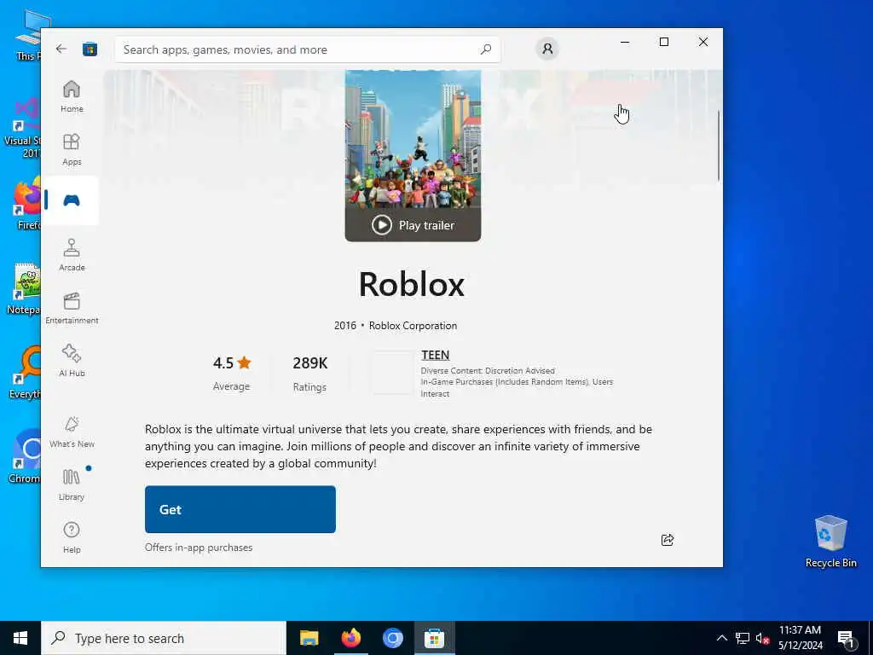Click the taskbar search box
Viewport: 873px width, 655px height.
click(x=164, y=638)
